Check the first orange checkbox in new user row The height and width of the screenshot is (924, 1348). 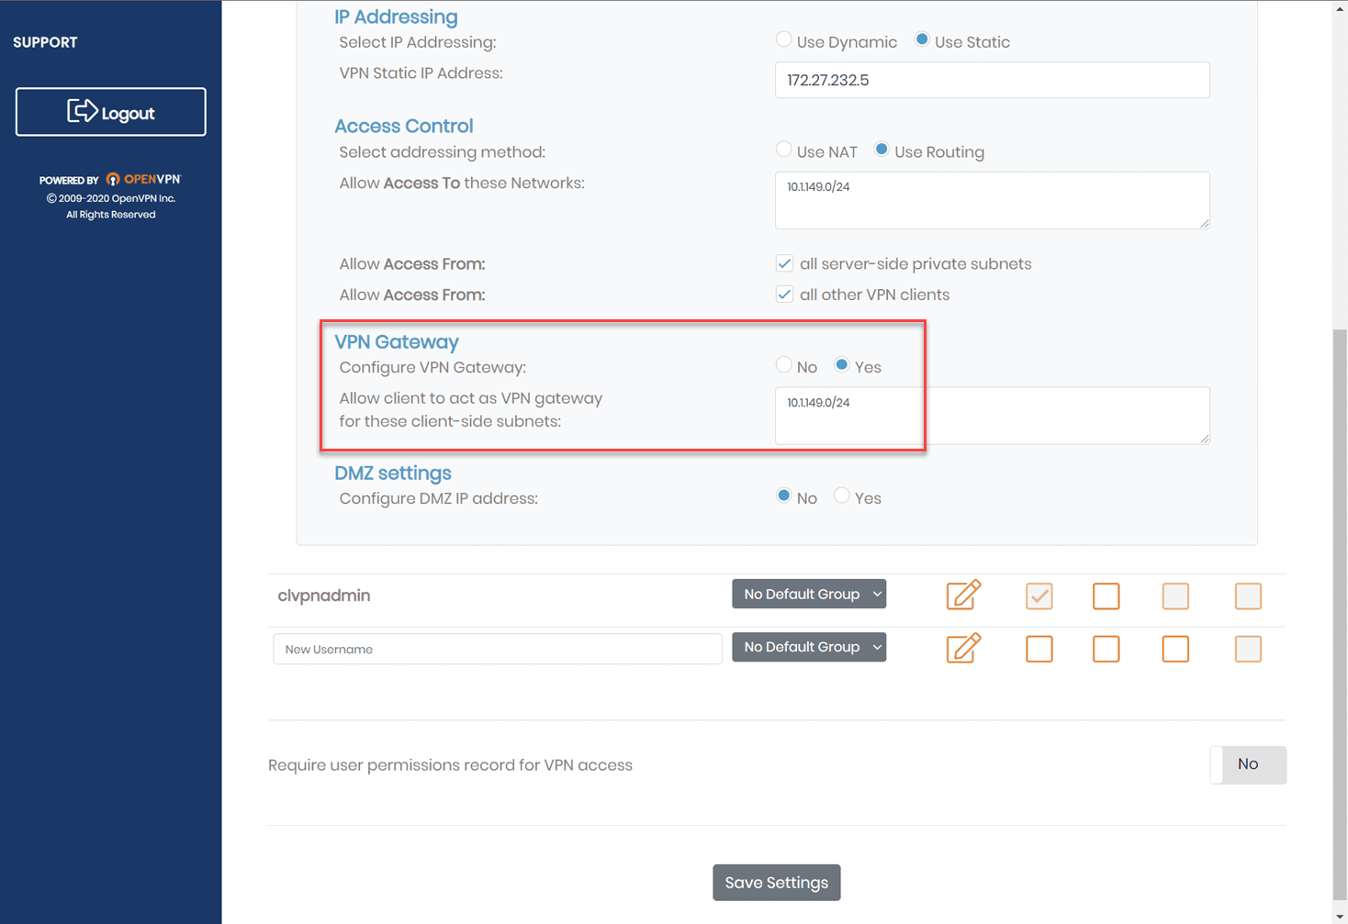[1039, 650]
